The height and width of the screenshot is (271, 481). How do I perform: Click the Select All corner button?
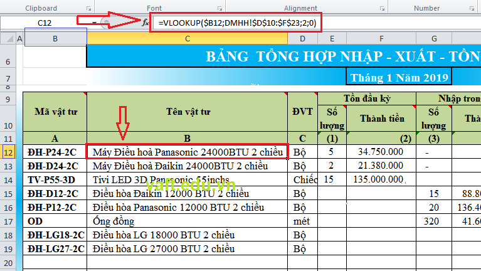(8, 39)
